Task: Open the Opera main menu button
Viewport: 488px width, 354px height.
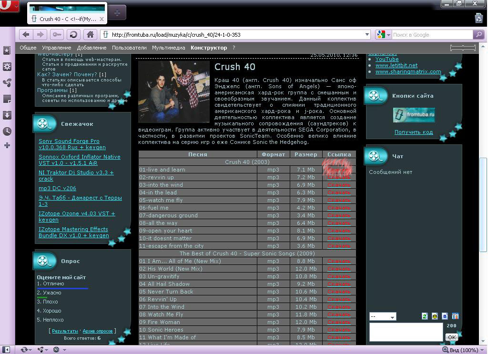Action: point(10,6)
